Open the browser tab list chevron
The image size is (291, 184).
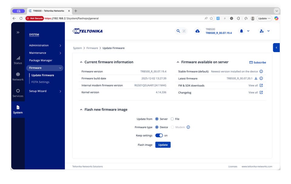277,11
